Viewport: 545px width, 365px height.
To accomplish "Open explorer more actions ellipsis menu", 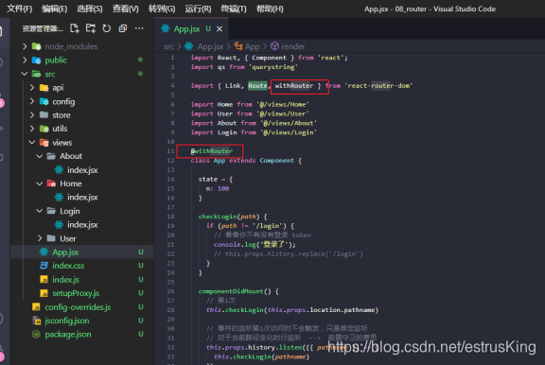I will tap(139, 28).
